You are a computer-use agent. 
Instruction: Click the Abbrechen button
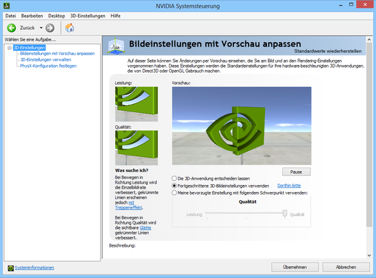(346, 267)
